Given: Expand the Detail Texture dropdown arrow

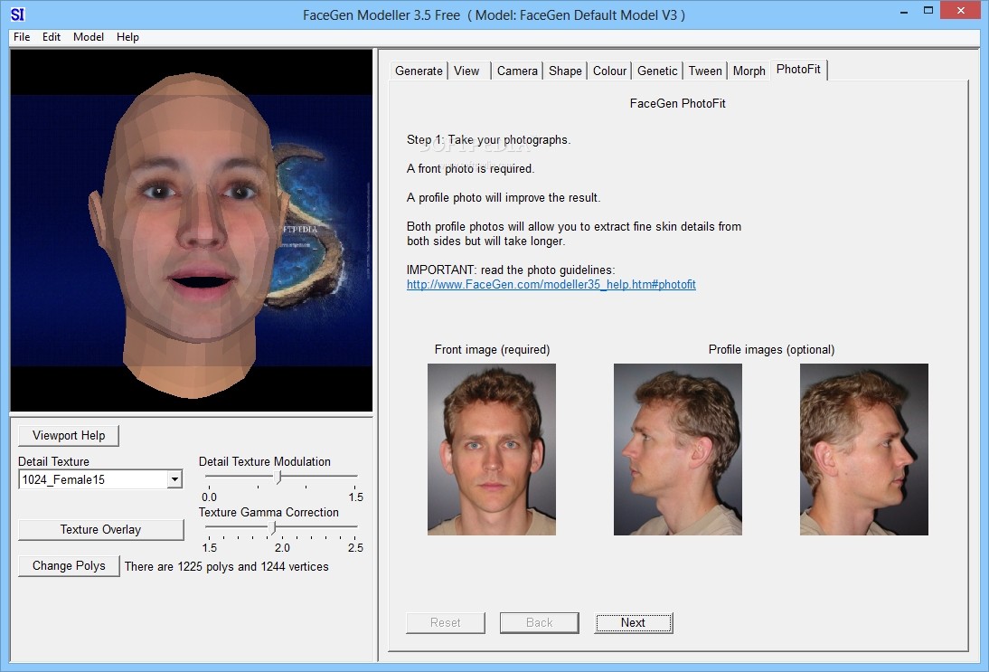Looking at the screenshot, I should (174, 479).
